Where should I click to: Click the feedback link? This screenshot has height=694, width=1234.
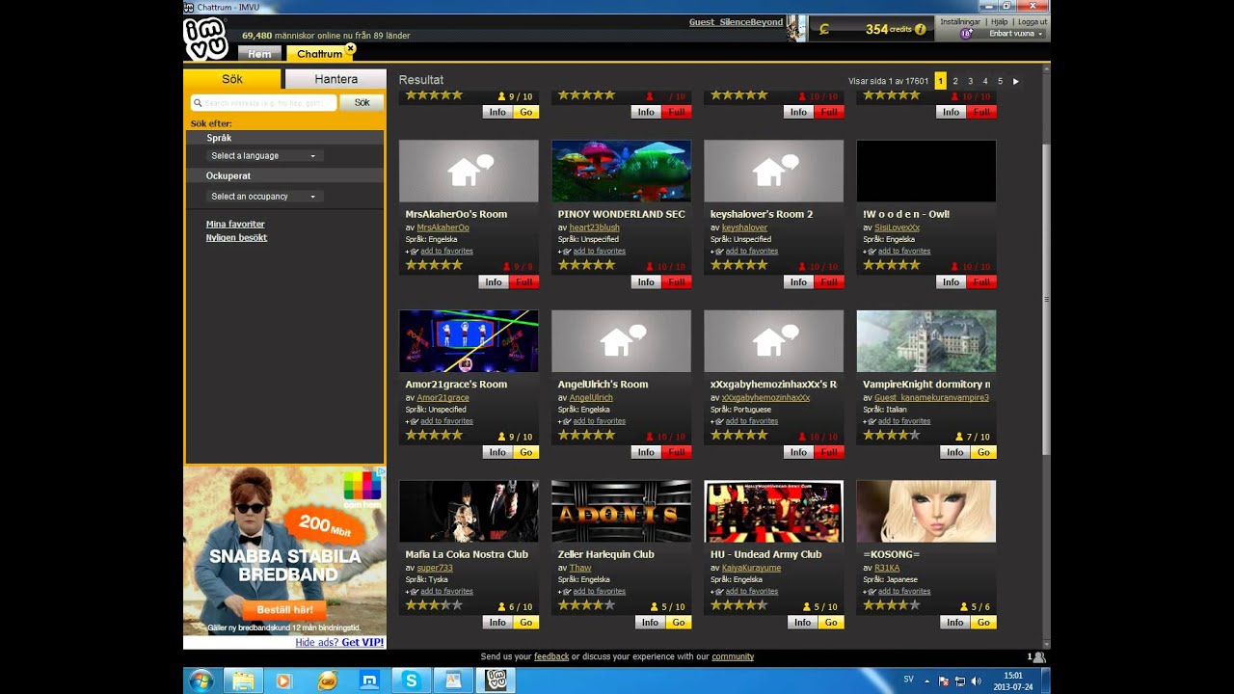click(x=551, y=657)
